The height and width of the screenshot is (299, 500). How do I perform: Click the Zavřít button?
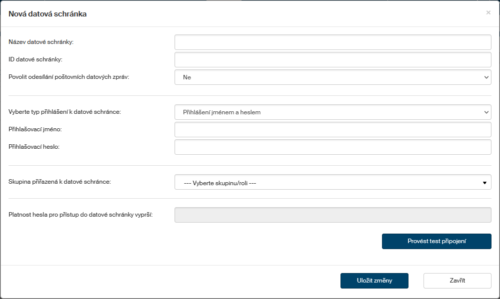457,281
